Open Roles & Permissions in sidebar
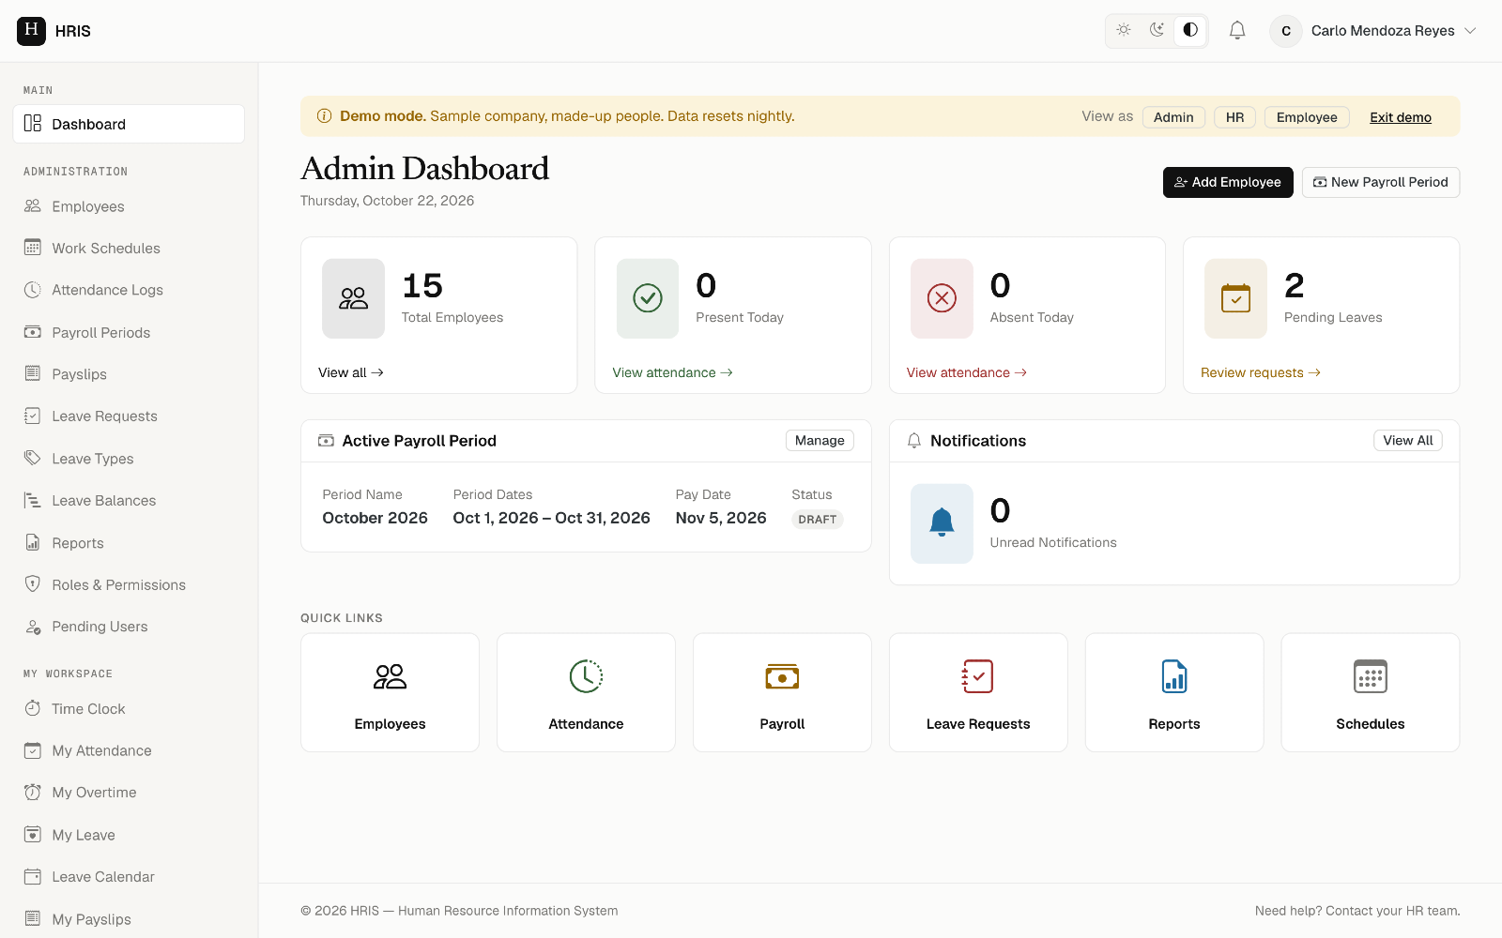Screen dimensions: 1502x938 (x=129, y=584)
